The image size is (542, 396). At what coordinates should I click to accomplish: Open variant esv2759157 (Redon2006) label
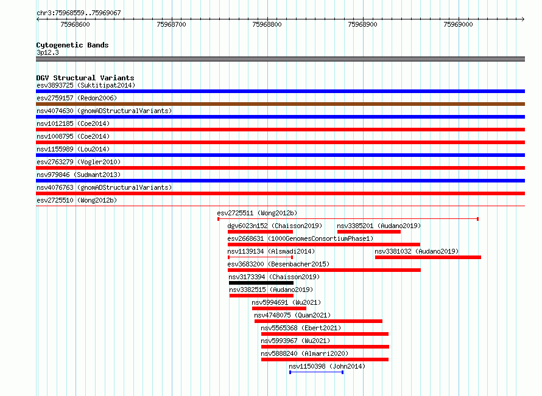[77, 98]
